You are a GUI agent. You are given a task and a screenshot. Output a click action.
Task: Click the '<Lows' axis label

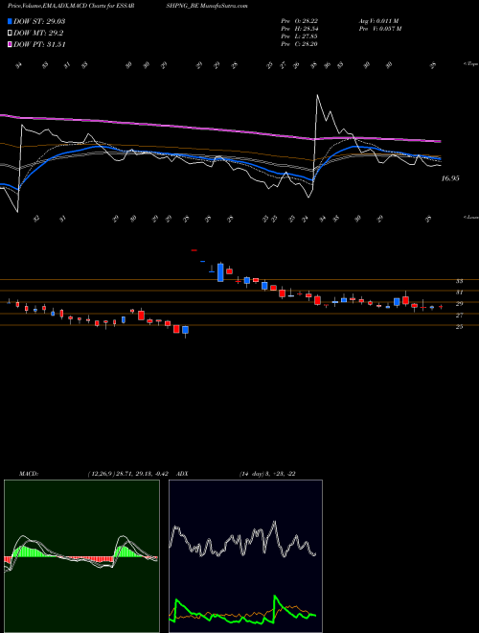pyautogui.click(x=470, y=217)
